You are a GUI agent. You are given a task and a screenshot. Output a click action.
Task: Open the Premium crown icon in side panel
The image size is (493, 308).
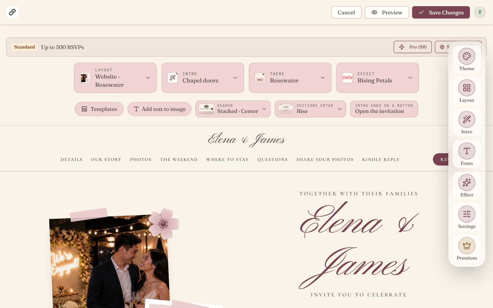pos(467,246)
